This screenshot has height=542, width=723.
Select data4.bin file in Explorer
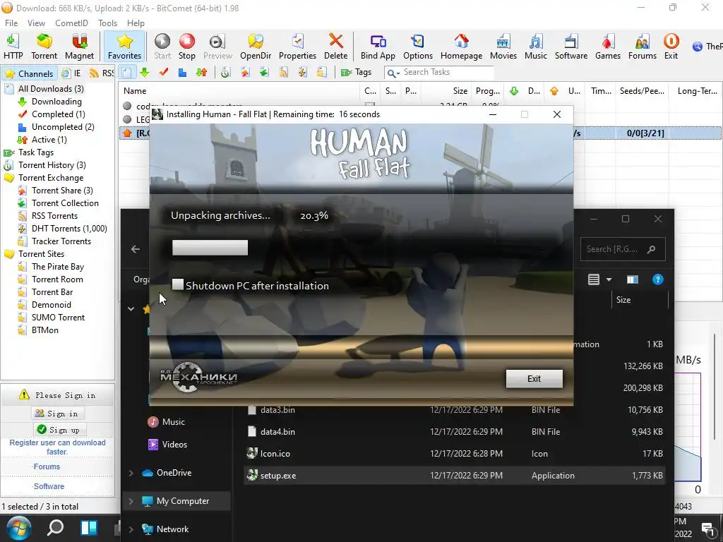click(x=454, y=432)
